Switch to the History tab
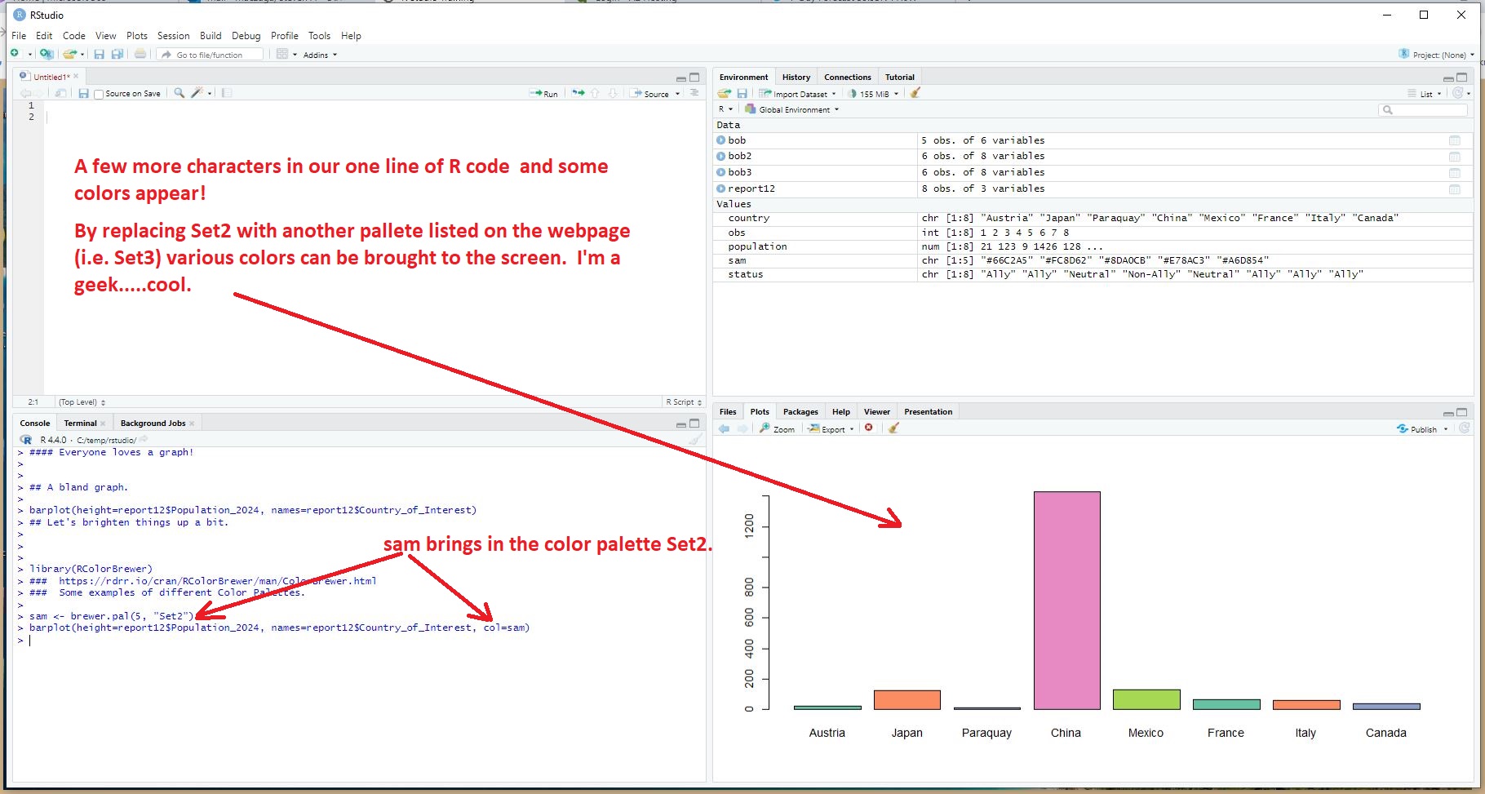Image resolution: width=1485 pixels, height=794 pixels. pyautogui.click(x=796, y=78)
